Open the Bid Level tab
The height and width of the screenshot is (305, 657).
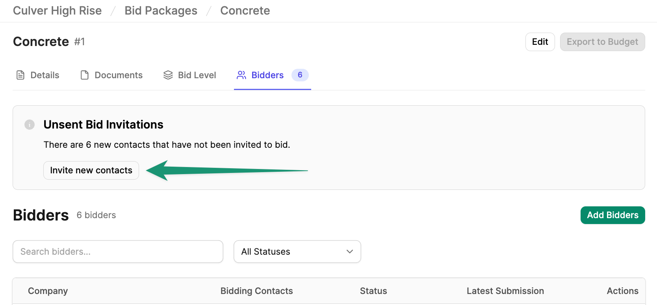pos(190,75)
